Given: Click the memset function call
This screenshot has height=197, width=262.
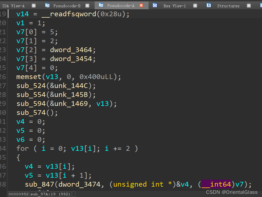Looking at the screenshot, I should pyautogui.click(x=29, y=77).
